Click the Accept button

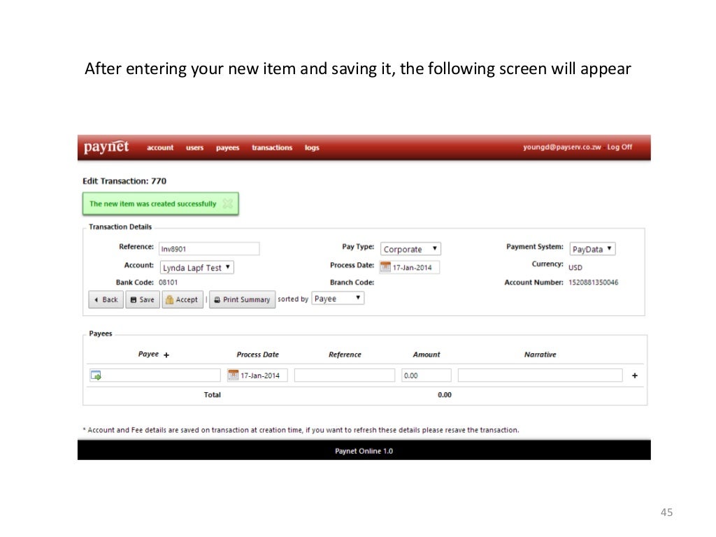click(182, 299)
